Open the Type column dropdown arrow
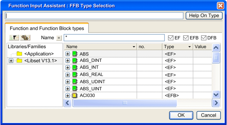 click(x=189, y=47)
